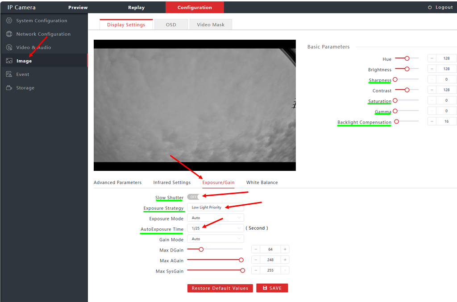Click the Hue value field 128
This screenshot has height=302, width=457.
(x=446, y=58)
